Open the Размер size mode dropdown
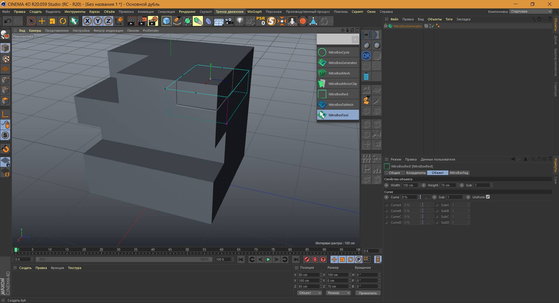This screenshot has height=303, width=559. tap(338, 293)
